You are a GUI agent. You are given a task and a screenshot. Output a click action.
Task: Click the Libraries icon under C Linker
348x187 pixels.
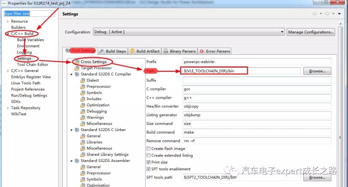(83, 142)
